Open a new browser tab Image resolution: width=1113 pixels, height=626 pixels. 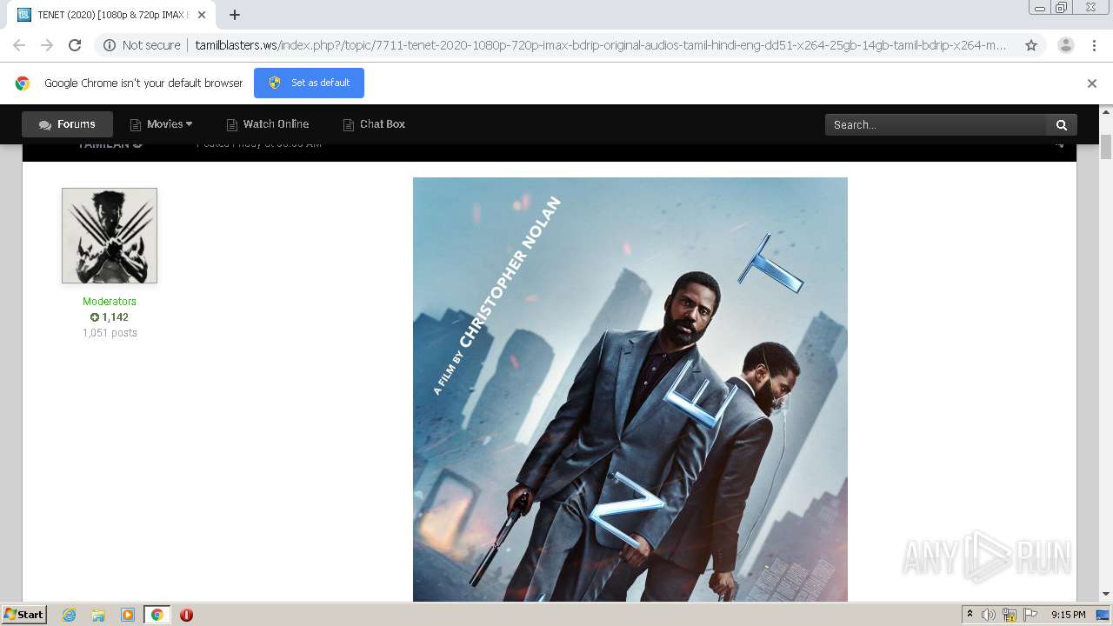coord(235,15)
